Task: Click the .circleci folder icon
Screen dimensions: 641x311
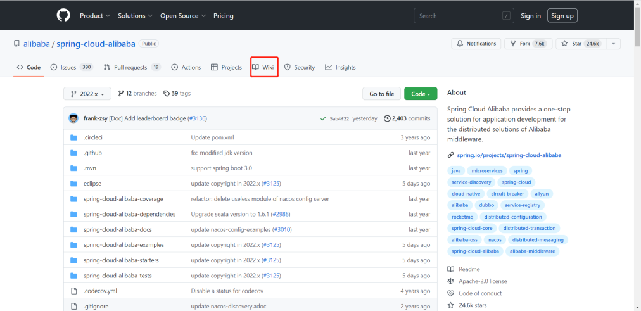Action: point(73,137)
